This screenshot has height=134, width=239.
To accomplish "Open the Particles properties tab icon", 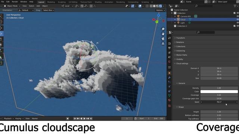I will coord(169,82).
